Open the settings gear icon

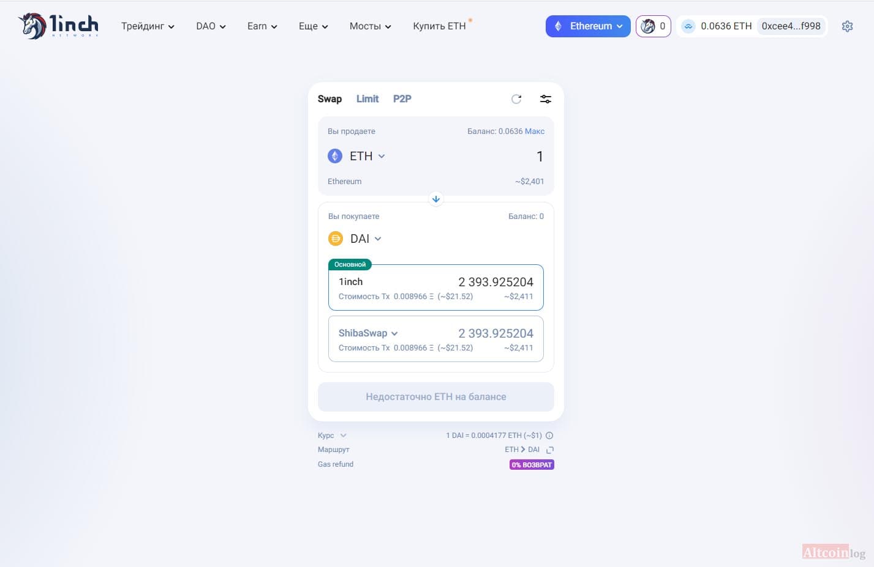point(847,26)
